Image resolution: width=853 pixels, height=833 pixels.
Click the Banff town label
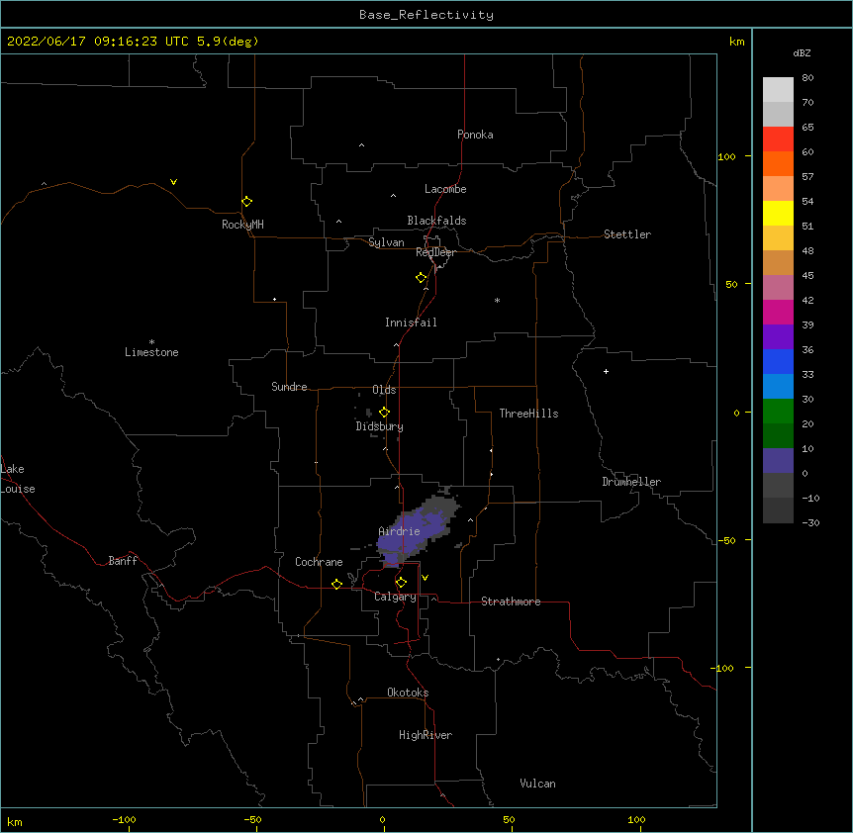[x=123, y=561]
